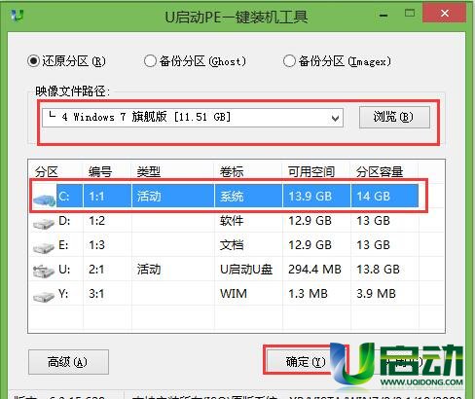Screen dimensions: 475x399
Task: Click the 可用空间 column header
Action: [311, 171]
